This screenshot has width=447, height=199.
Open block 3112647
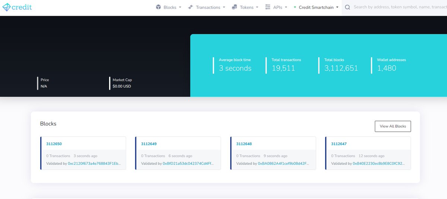click(x=339, y=144)
